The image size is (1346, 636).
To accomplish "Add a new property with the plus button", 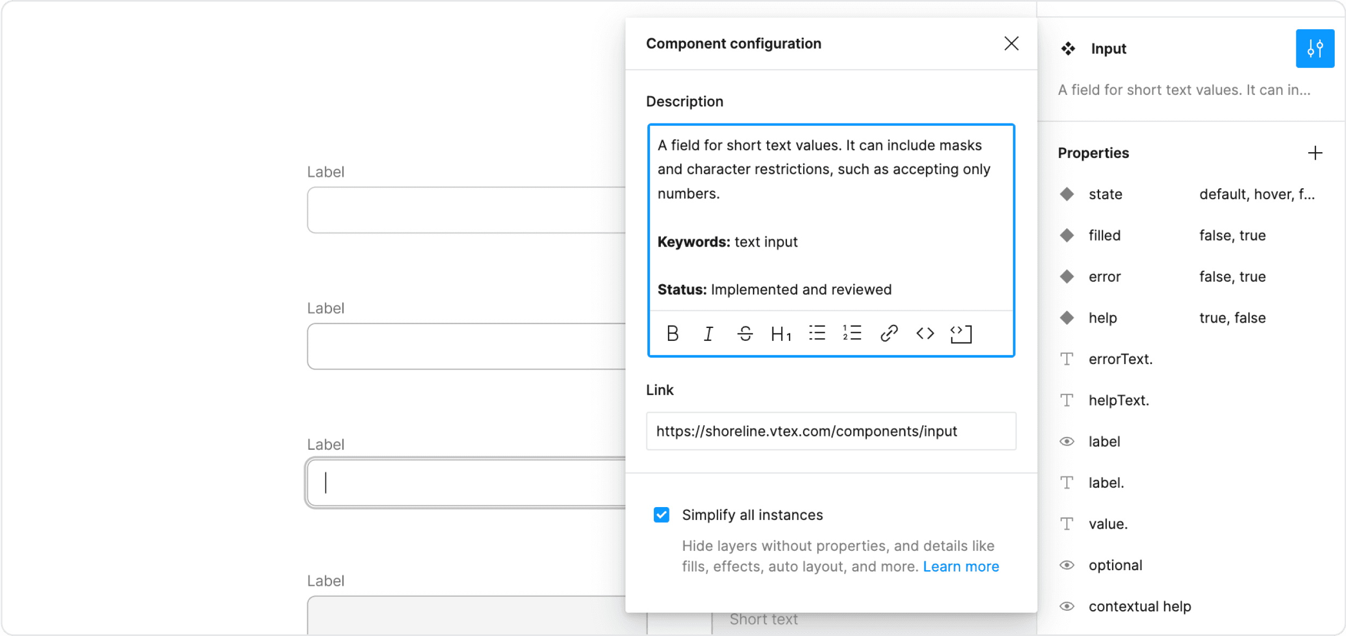I will (1315, 153).
